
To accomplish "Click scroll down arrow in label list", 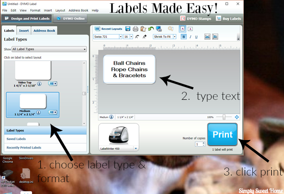I will coord(84,123).
